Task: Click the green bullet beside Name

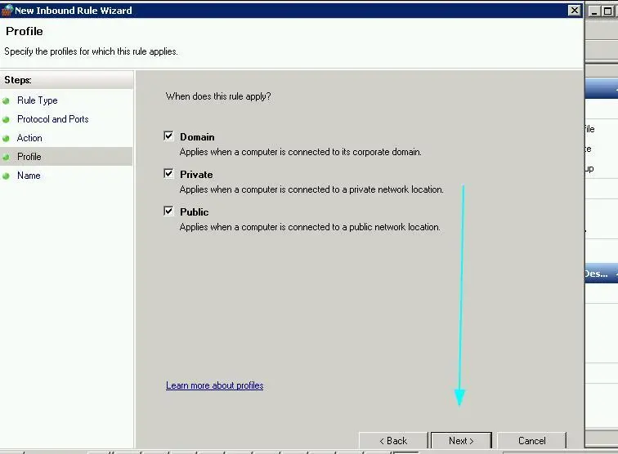Action: [6, 176]
